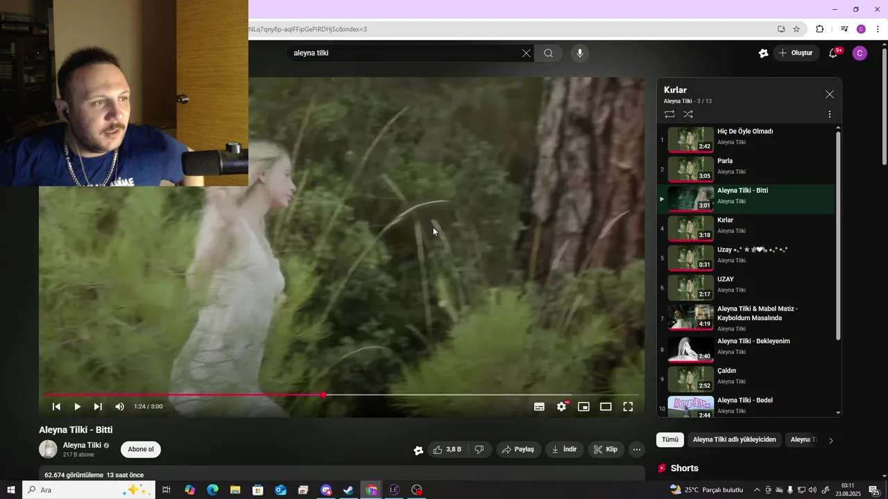Click the Klip clip button
This screenshot has height=499, width=888.
point(606,450)
